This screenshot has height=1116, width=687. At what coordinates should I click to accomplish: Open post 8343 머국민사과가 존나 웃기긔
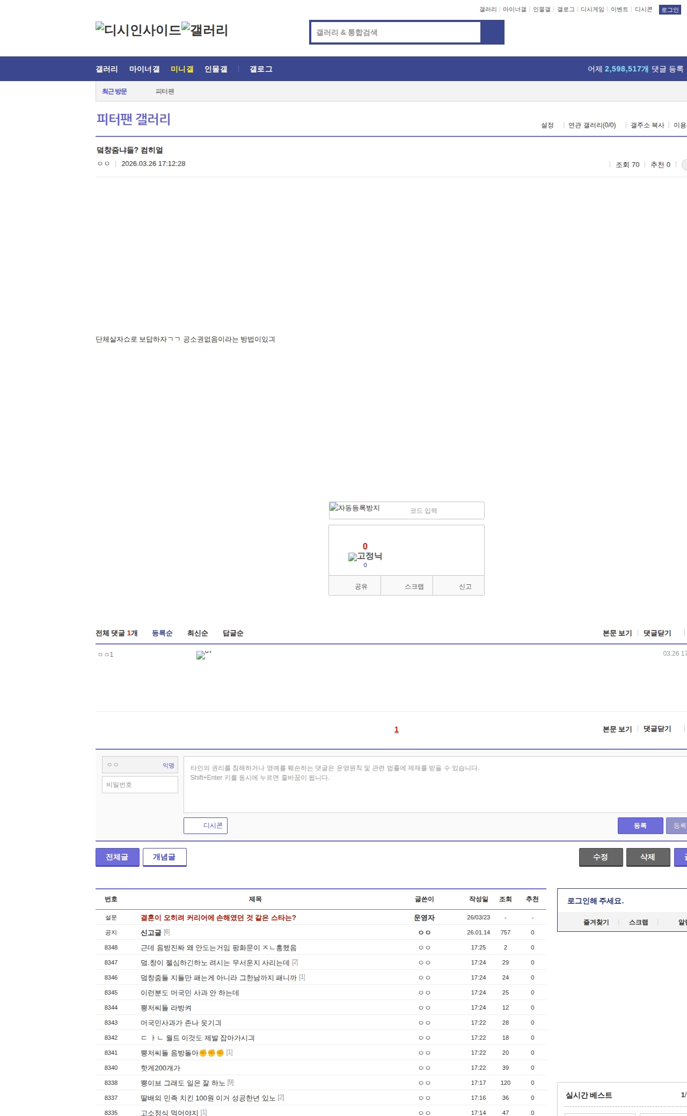181,1023
